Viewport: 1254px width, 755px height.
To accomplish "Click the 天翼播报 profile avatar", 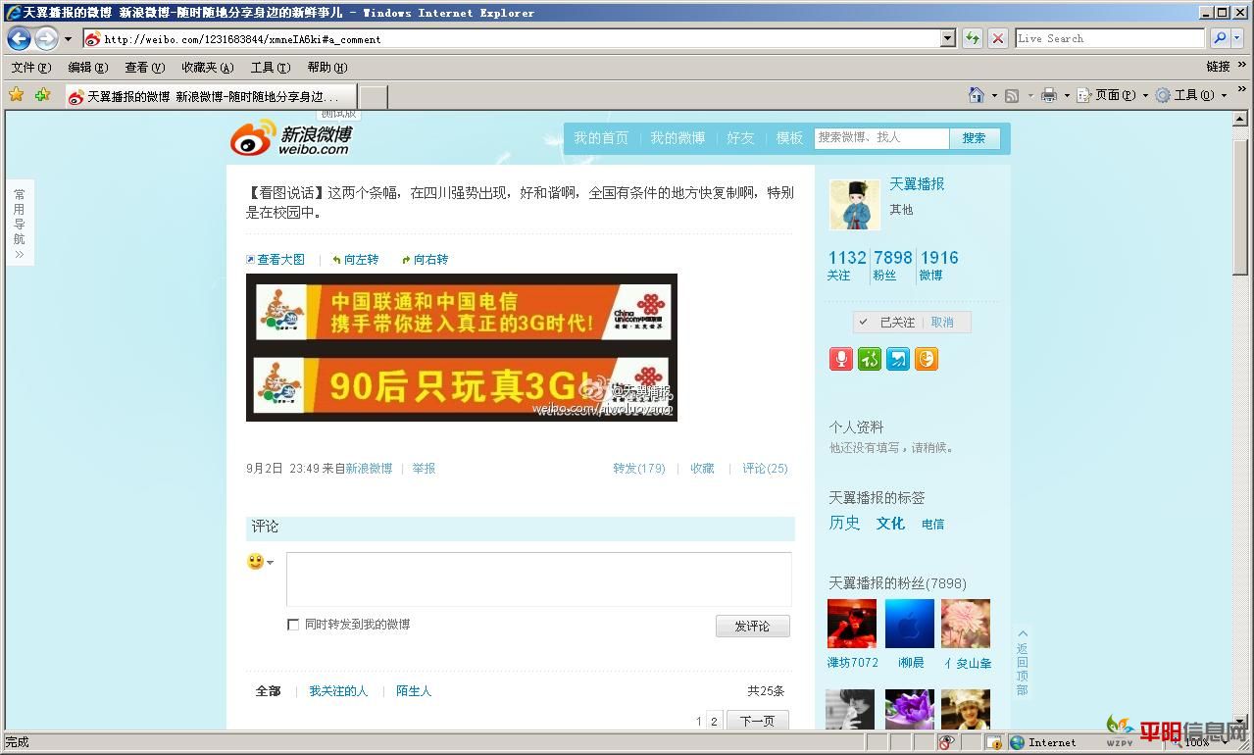I will 855,205.
